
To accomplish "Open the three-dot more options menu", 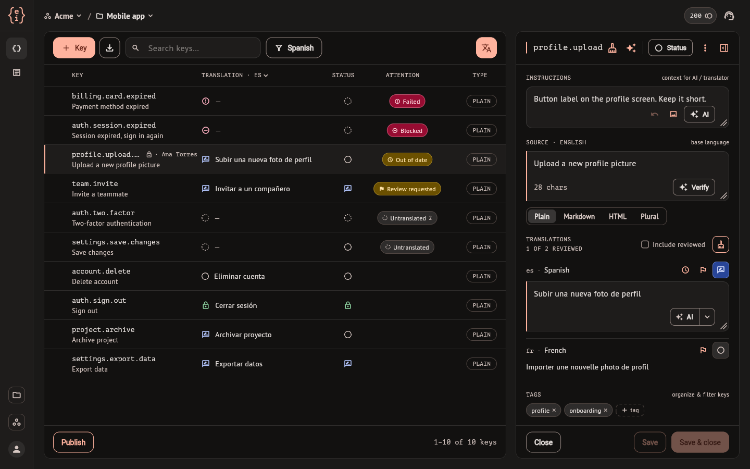I will [705, 48].
